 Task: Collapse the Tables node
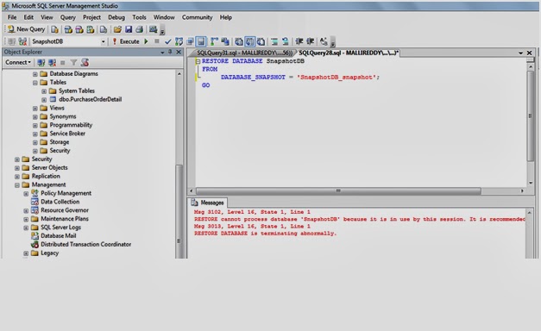point(35,83)
